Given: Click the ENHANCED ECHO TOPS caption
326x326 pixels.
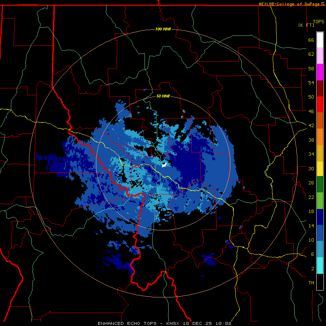Looking at the screenshot, I should tap(127, 323).
